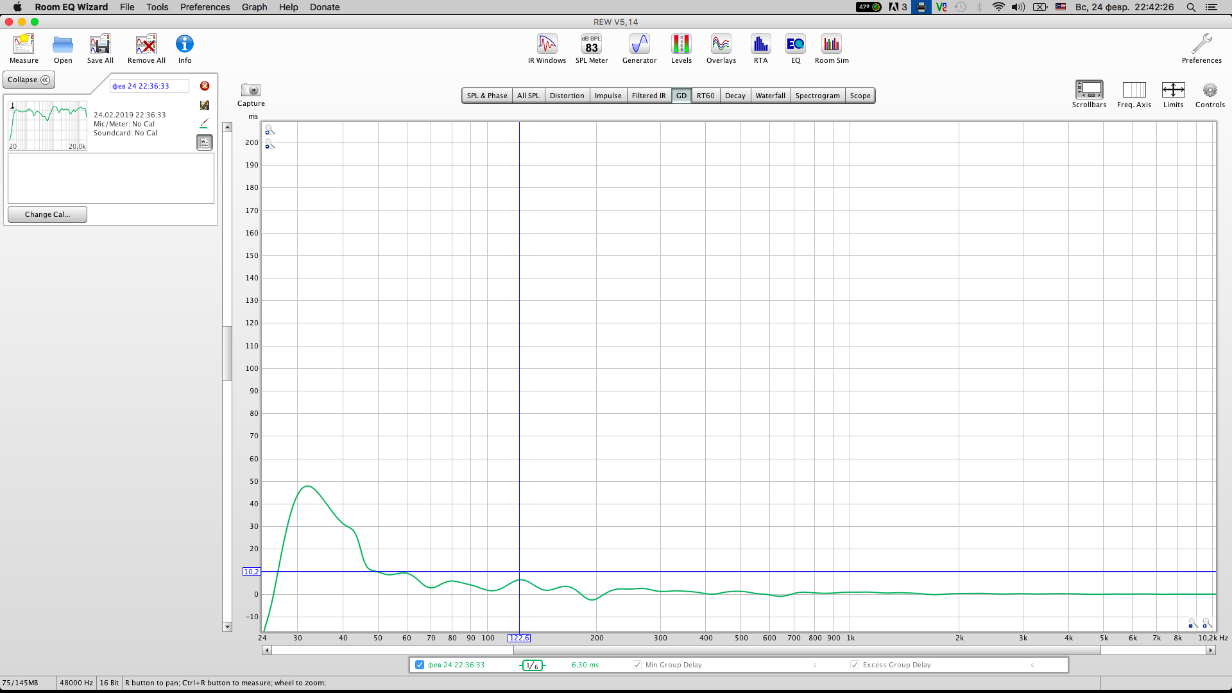Click the Capture camera icon
Screen dimensions: 1232x693
[x=251, y=90]
